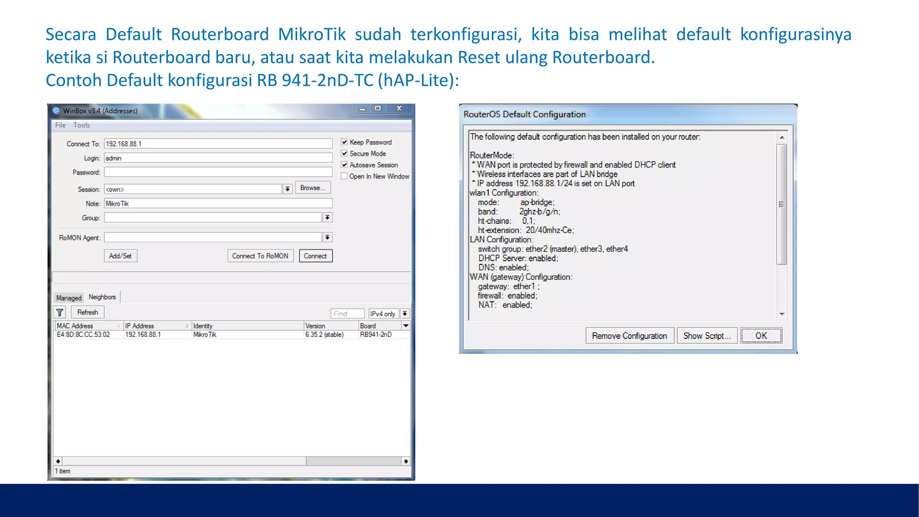
Task: Click the Add/Set button
Action: (121, 256)
